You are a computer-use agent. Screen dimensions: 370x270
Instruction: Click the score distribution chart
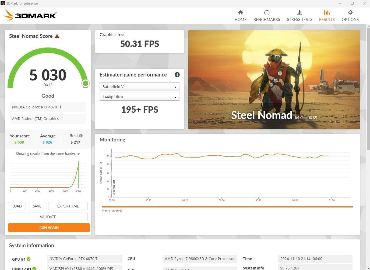48,176
